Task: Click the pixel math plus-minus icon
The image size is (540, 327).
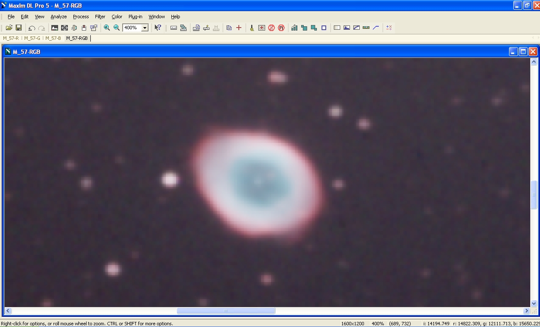Action: [389, 28]
